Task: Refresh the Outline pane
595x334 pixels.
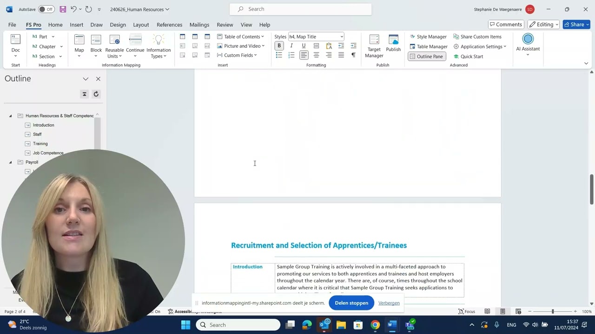Action: [x=96, y=94]
